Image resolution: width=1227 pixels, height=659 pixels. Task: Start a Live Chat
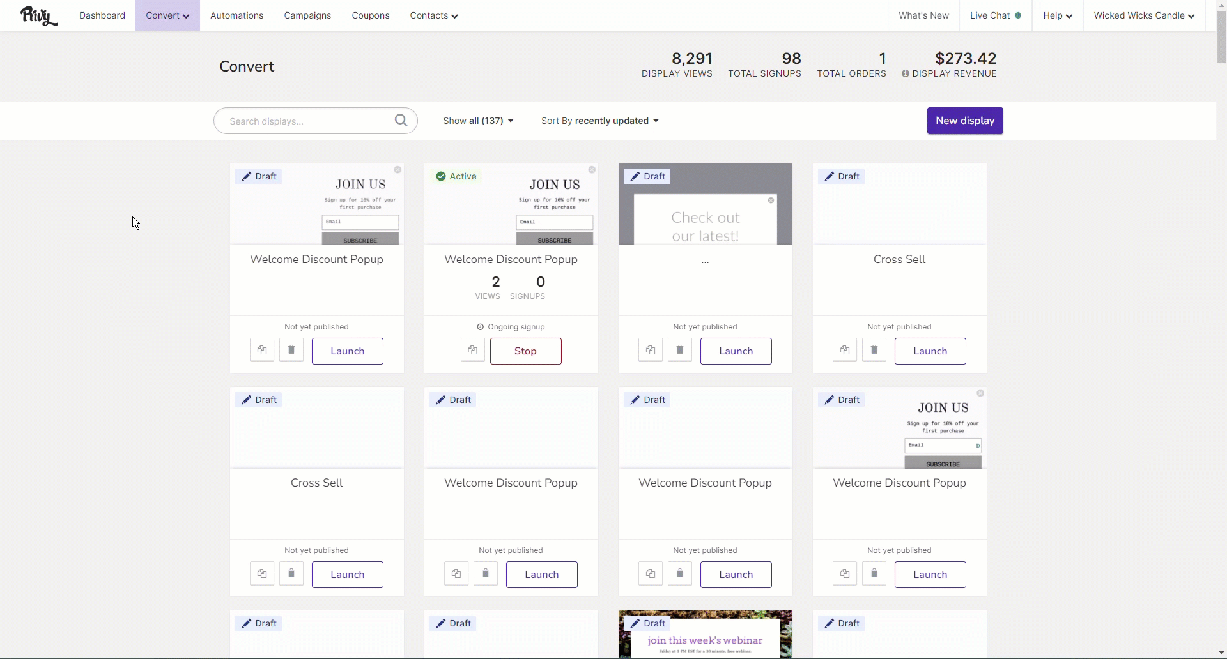[995, 15]
